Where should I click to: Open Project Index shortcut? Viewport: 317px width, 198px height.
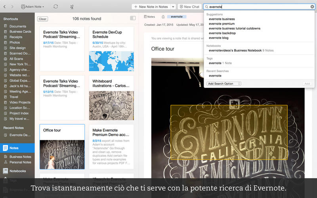[x=19, y=113]
